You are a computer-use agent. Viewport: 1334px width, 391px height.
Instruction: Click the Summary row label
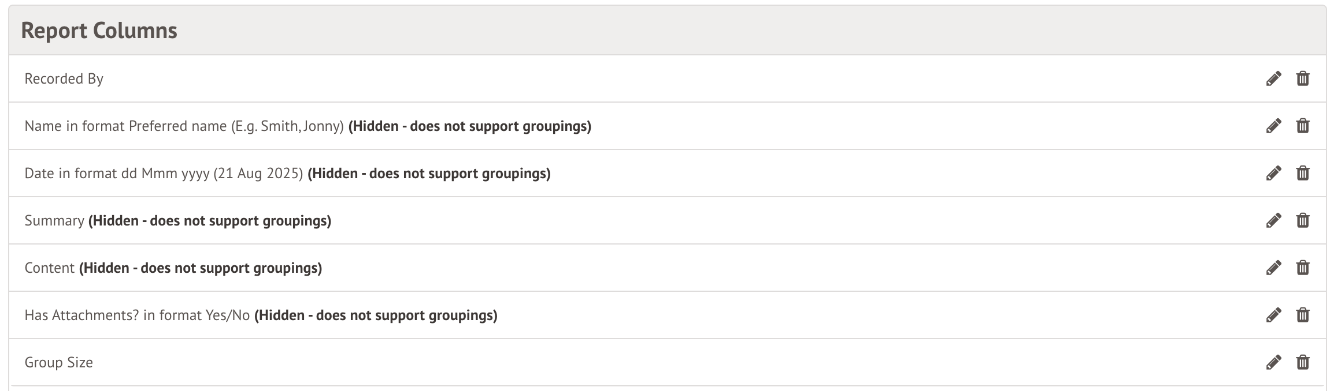point(54,220)
